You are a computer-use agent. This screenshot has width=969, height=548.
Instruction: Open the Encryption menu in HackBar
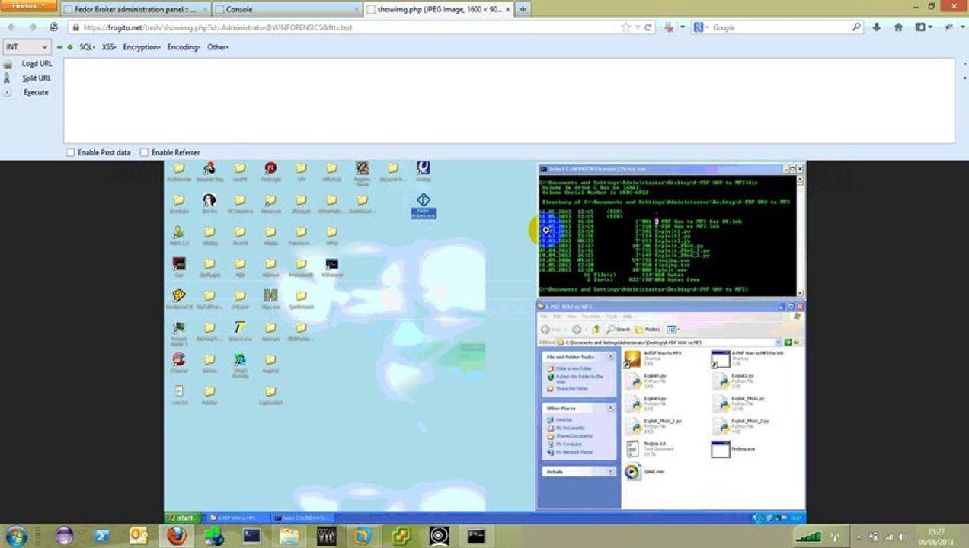coord(142,47)
